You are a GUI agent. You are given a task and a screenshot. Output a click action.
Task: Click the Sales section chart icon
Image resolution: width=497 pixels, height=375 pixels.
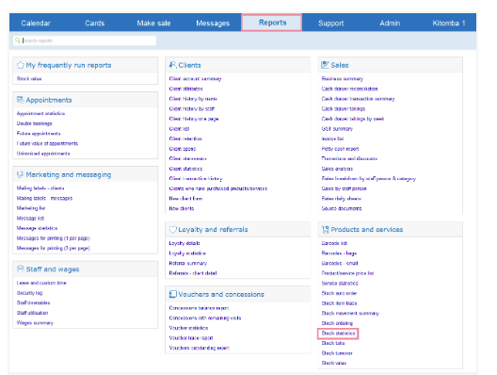coord(325,65)
